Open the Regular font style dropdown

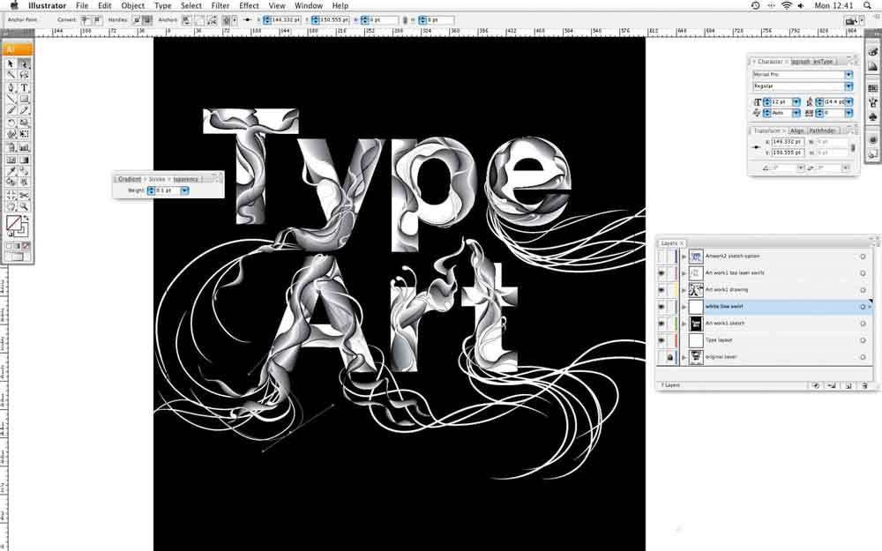pos(848,86)
